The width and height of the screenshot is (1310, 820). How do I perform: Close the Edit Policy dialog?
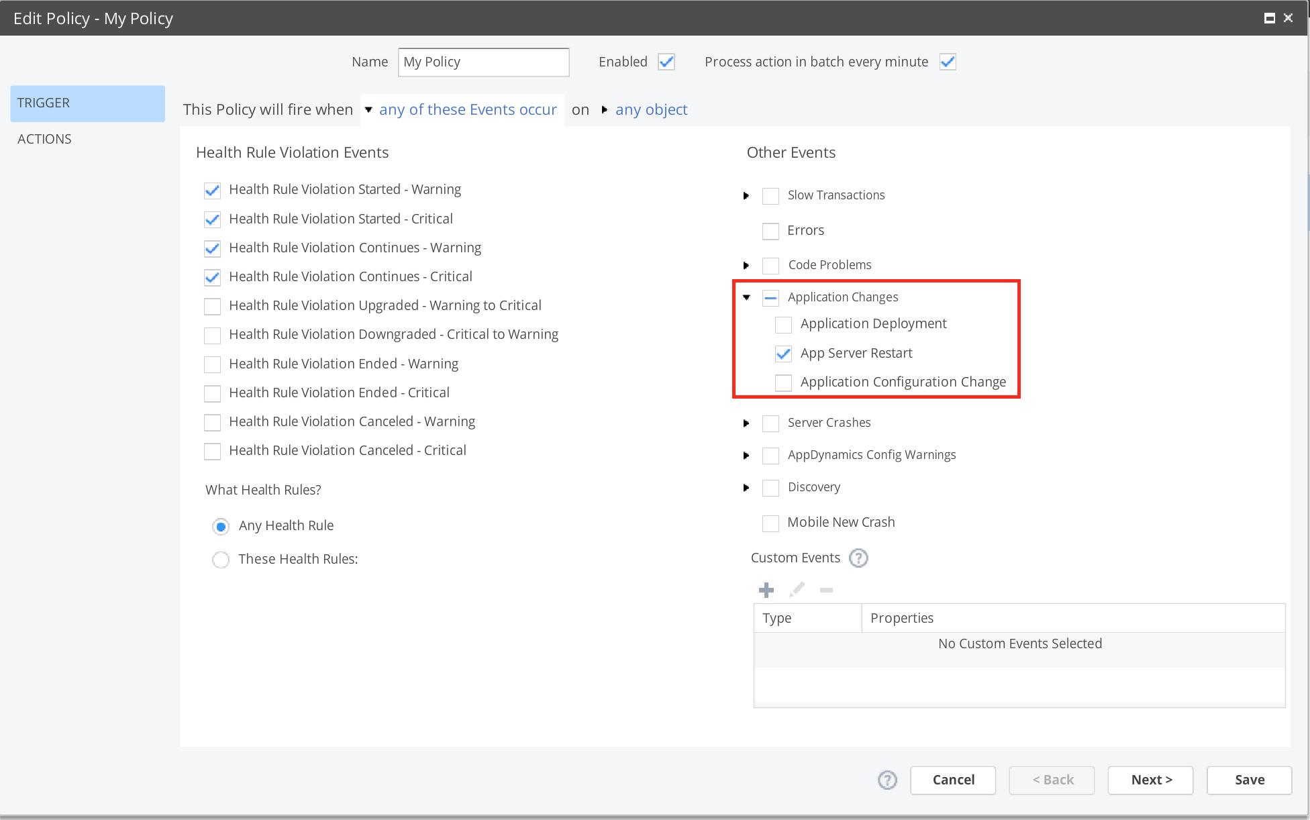click(1288, 18)
